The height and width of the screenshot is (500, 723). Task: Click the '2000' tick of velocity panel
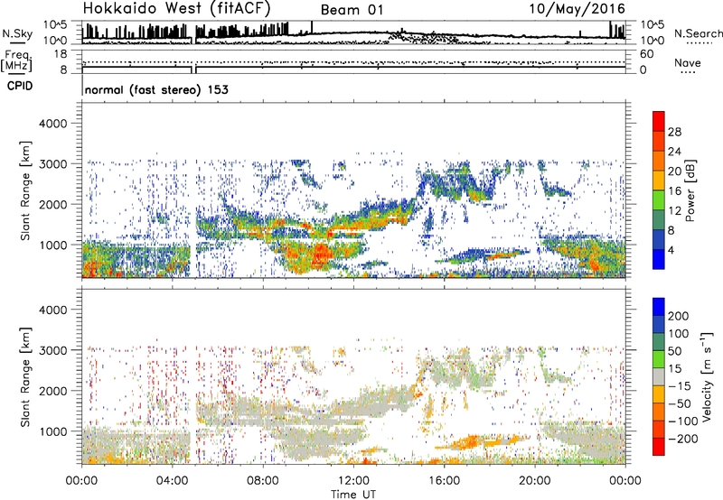pyautogui.click(x=53, y=391)
